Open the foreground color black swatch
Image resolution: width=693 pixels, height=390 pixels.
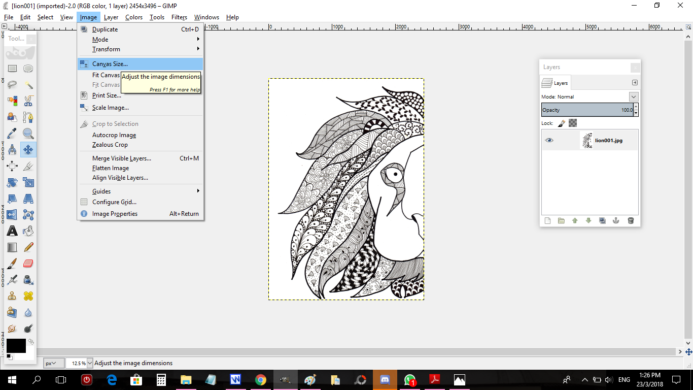pos(16,346)
